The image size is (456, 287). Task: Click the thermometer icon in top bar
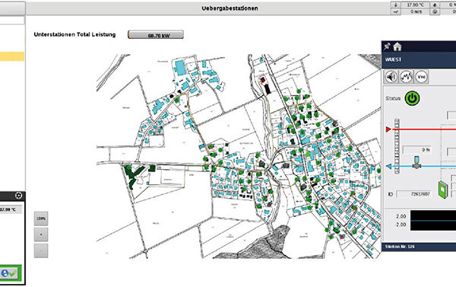(x=395, y=5)
